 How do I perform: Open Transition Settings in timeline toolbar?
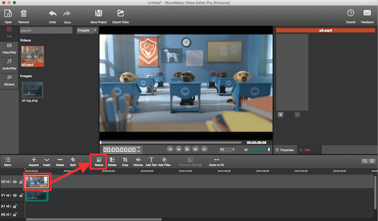(190, 160)
